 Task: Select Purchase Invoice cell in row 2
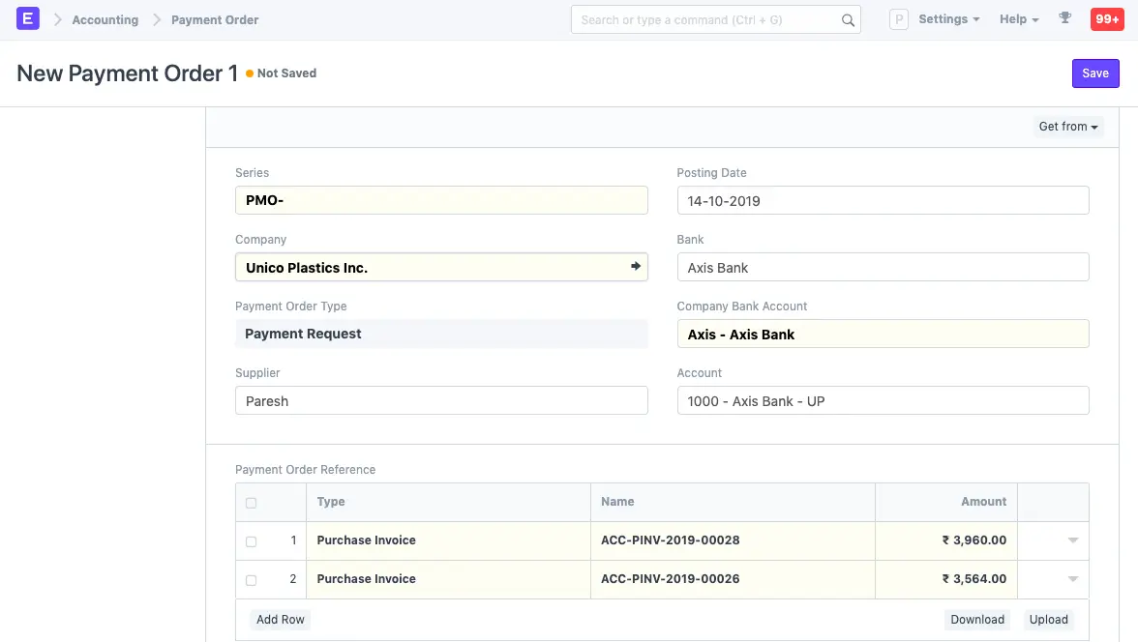pos(449,579)
